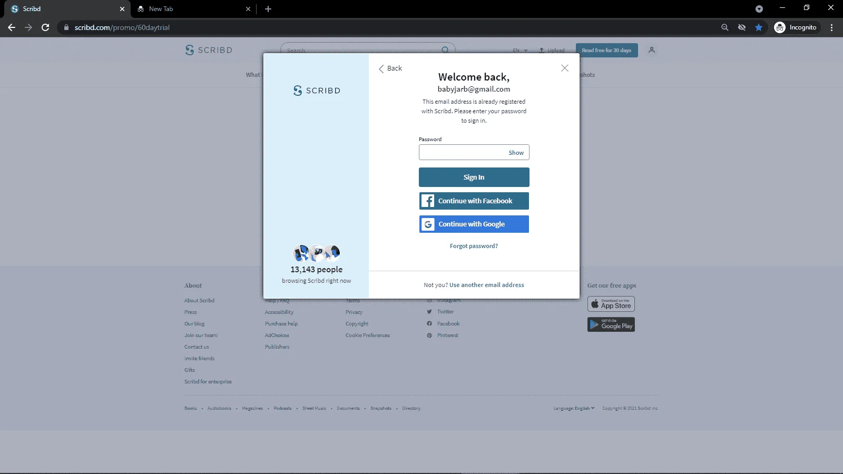The height and width of the screenshot is (474, 843).
Task: Click the Sign In button
Action: tap(474, 177)
